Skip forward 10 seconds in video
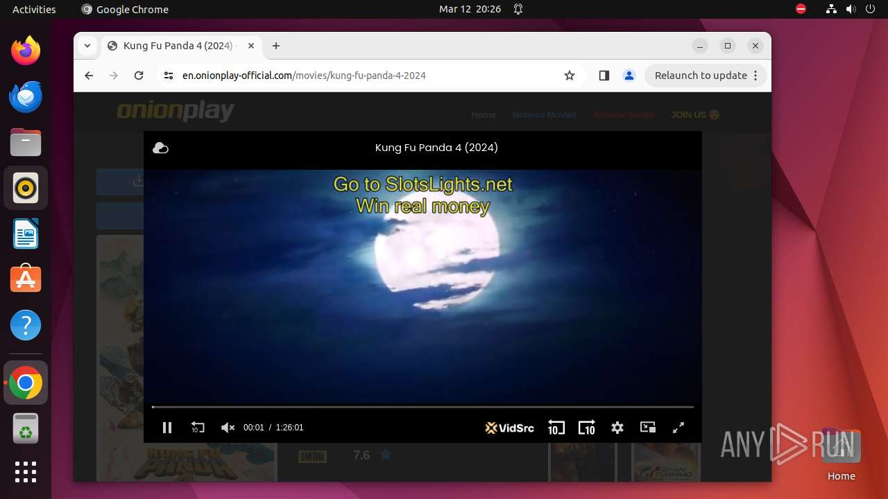The width and height of the screenshot is (888, 499). click(x=587, y=428)
